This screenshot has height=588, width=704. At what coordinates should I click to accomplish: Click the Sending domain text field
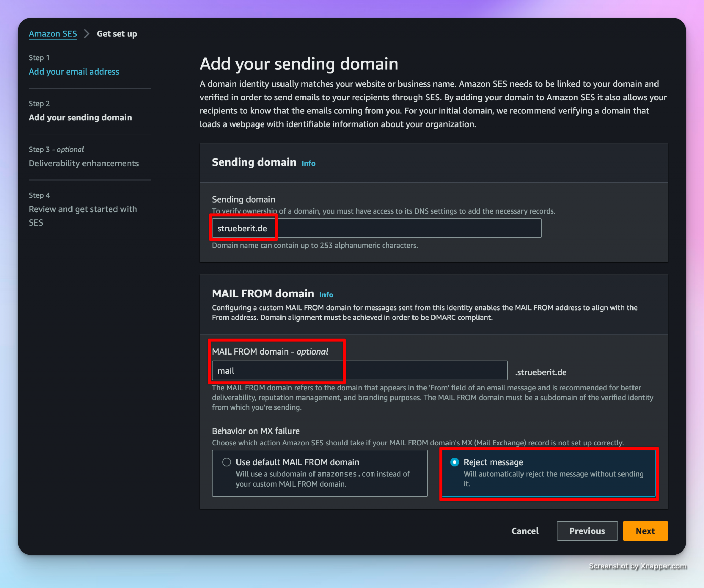[x=376, y=228]
